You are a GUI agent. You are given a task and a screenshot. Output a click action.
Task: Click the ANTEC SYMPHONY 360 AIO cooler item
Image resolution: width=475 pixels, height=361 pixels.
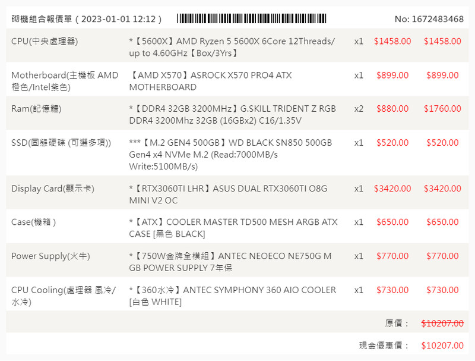pyautogui.click(x=232, y=296)
